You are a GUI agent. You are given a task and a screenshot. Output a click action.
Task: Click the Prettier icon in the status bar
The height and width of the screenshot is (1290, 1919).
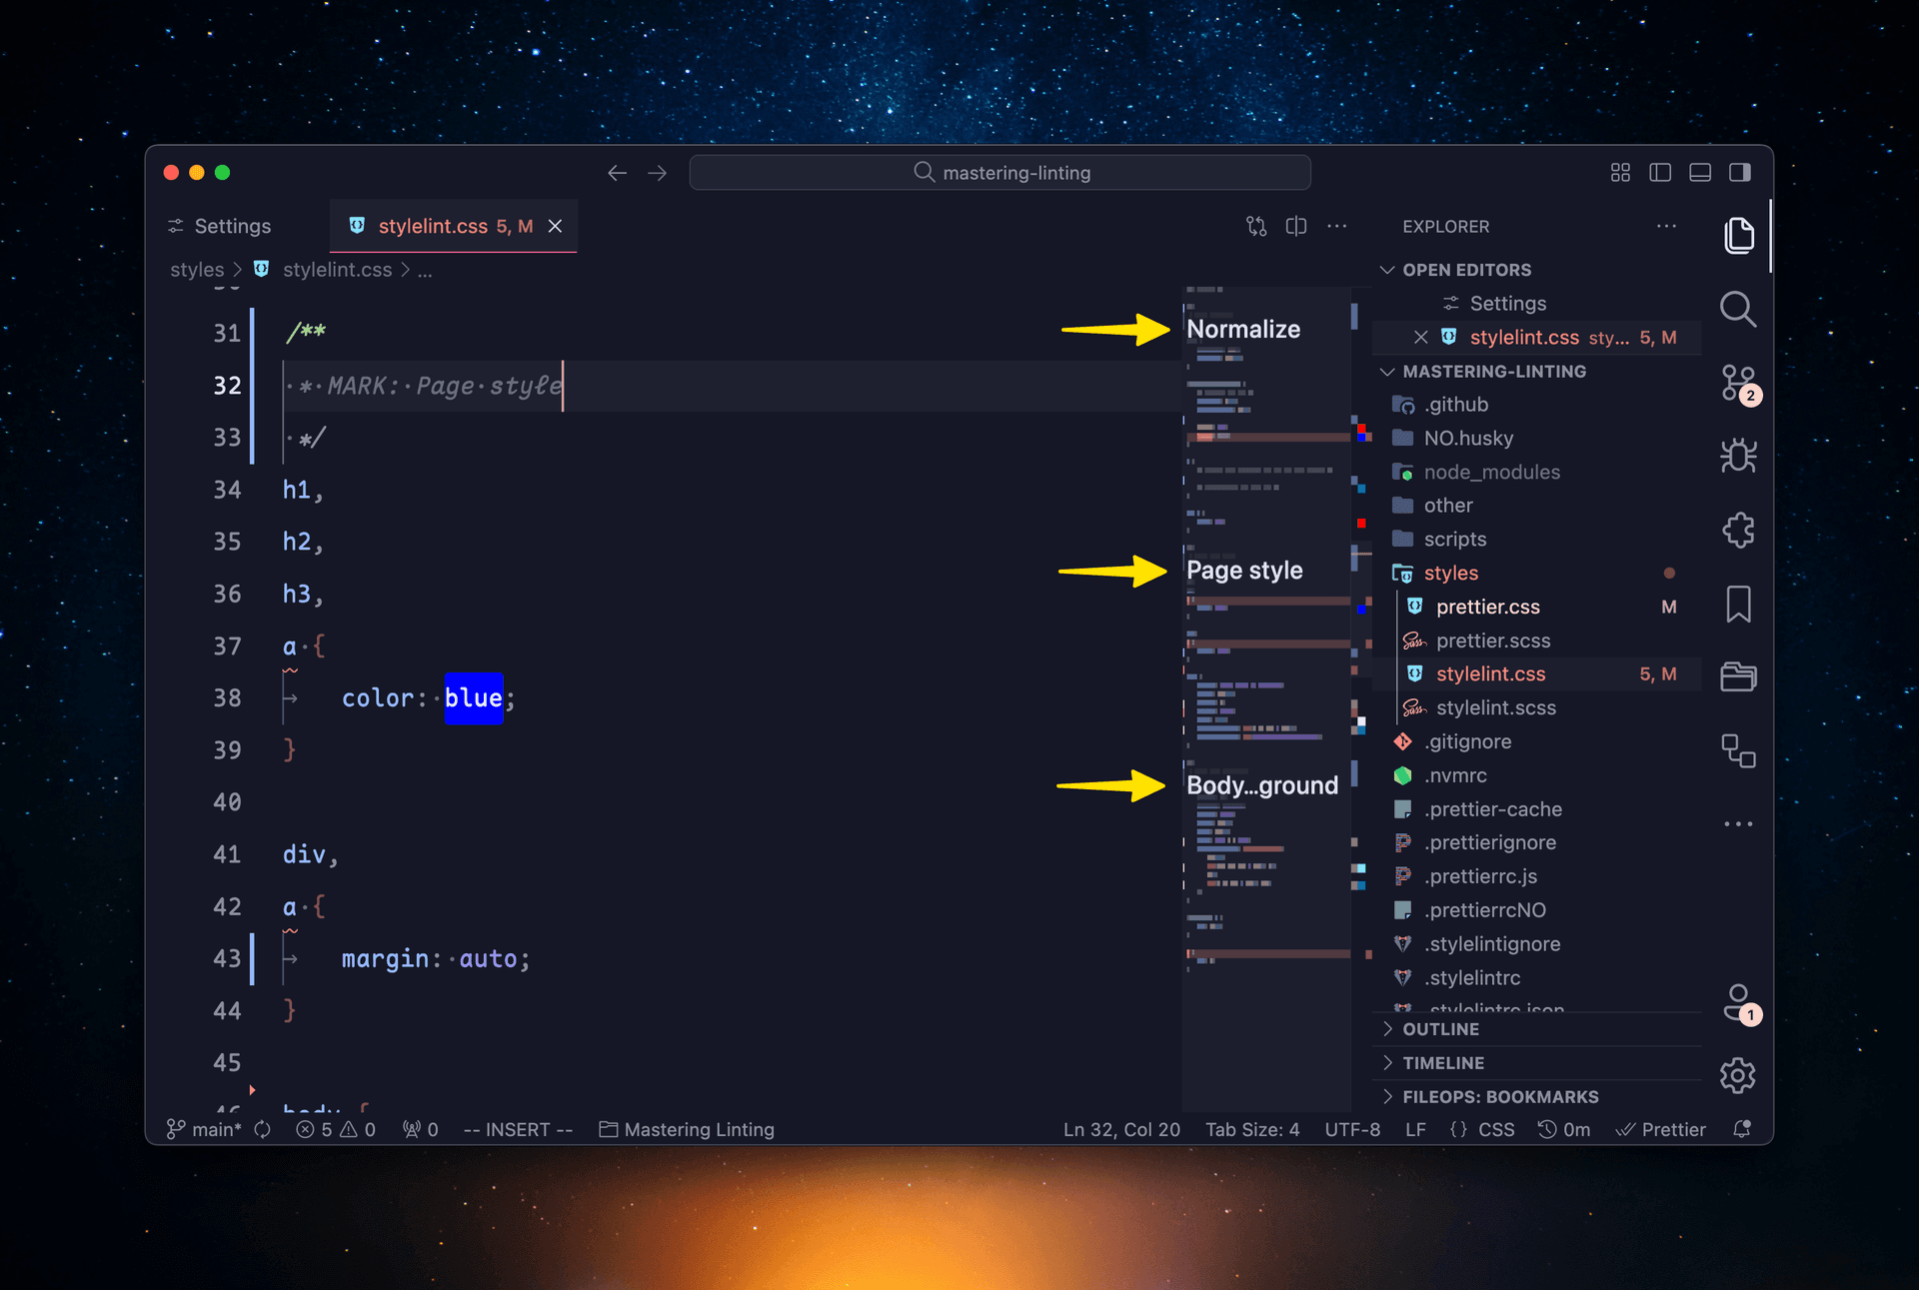coord(1660,1129)
